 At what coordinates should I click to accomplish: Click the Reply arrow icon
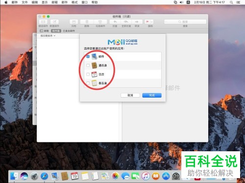[x=115, y=22]
